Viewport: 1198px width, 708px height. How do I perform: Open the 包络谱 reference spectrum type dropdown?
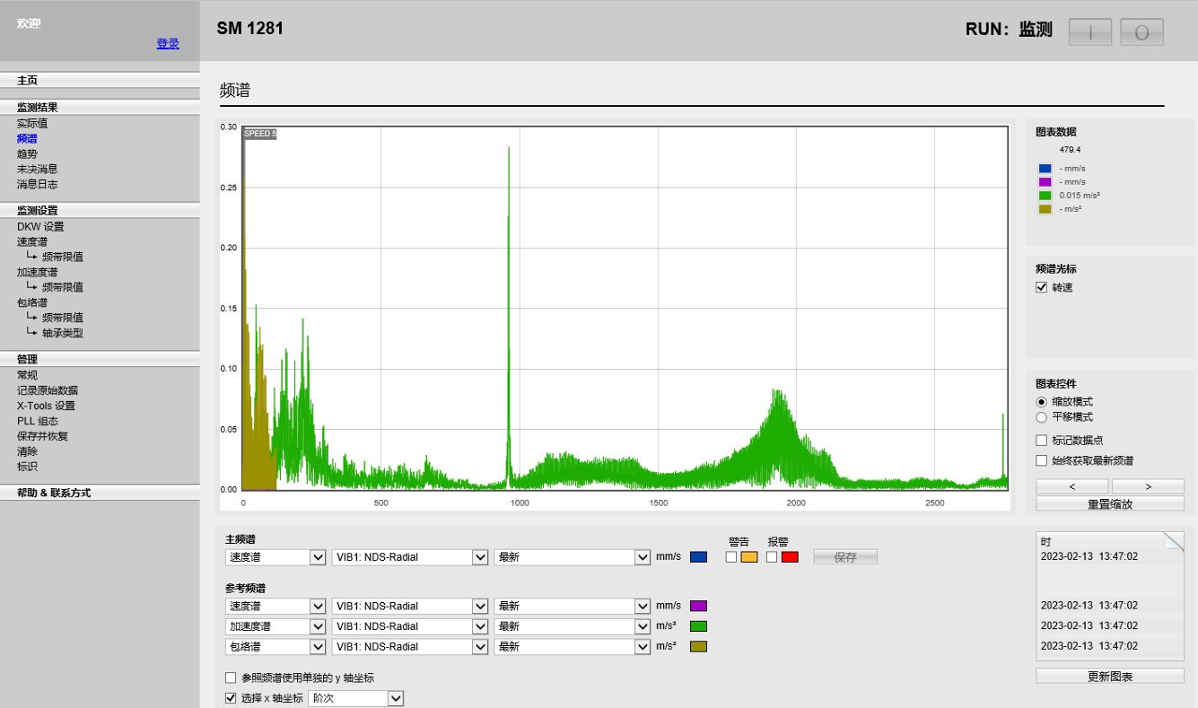click(275, 647)
